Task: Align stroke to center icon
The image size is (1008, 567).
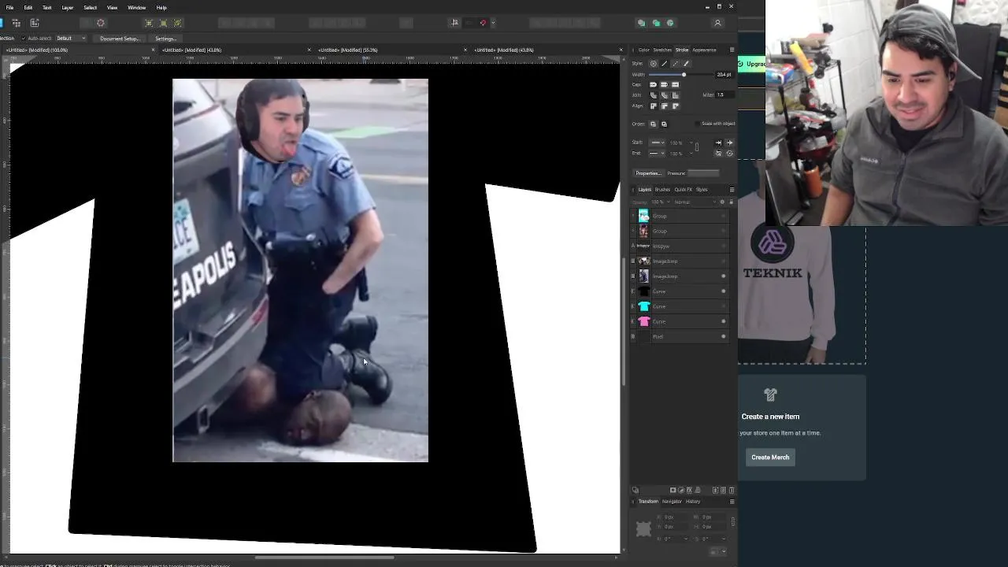Action: click(653, 106)
